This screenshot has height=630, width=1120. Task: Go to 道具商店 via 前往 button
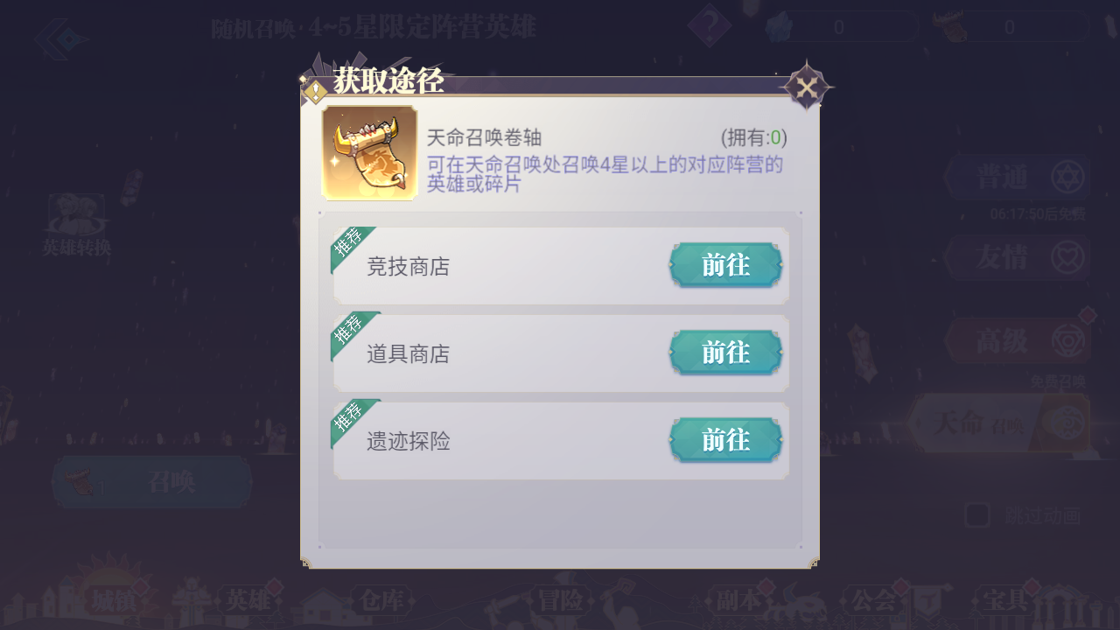point(725,353)
